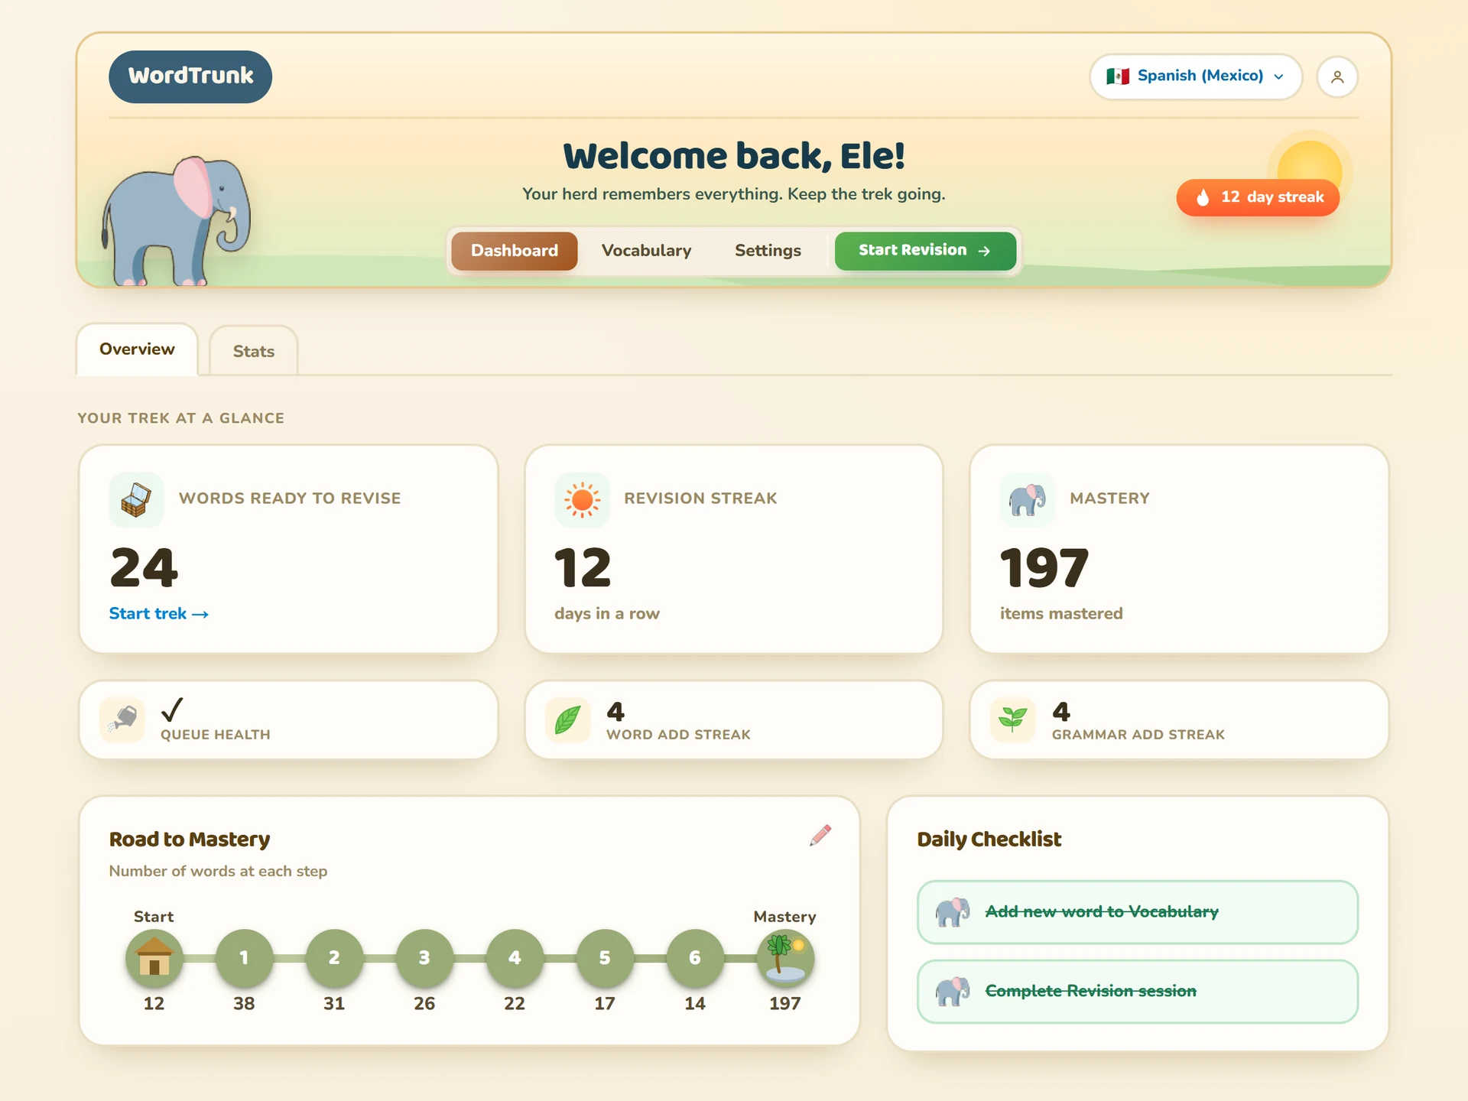Open the Spanish (Mexico) language dropdown
The width and height of the screenshot is (1468, 1101).
(1195, 76)
